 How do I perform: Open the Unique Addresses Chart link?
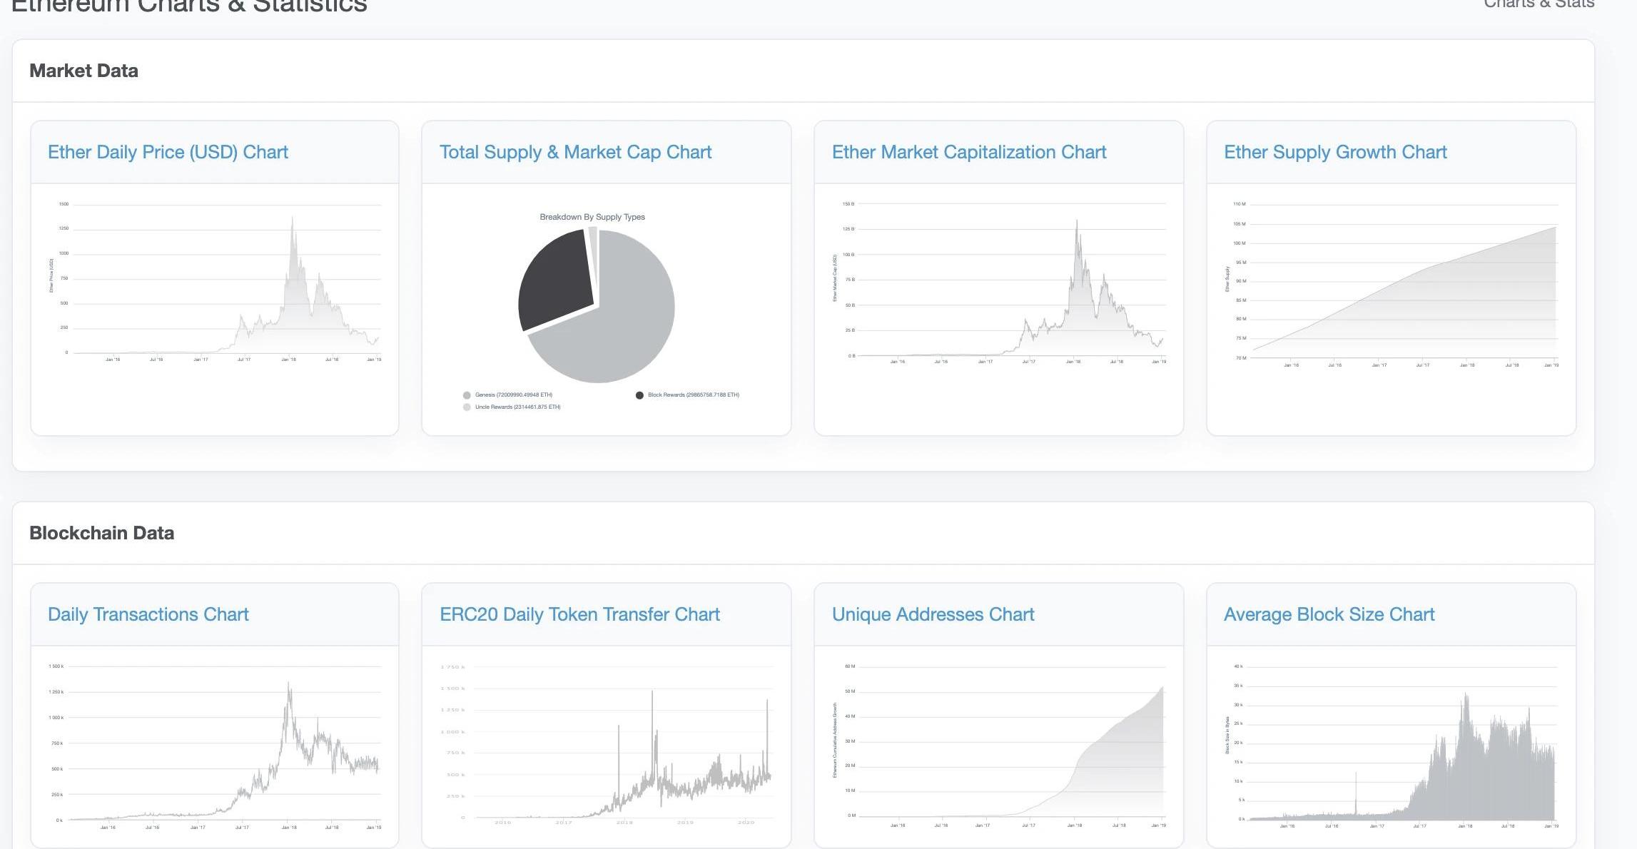[933, 614]
